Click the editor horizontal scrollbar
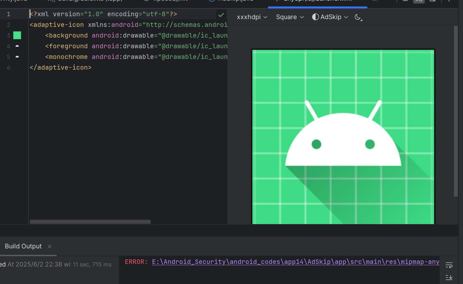 pos(90,222)
